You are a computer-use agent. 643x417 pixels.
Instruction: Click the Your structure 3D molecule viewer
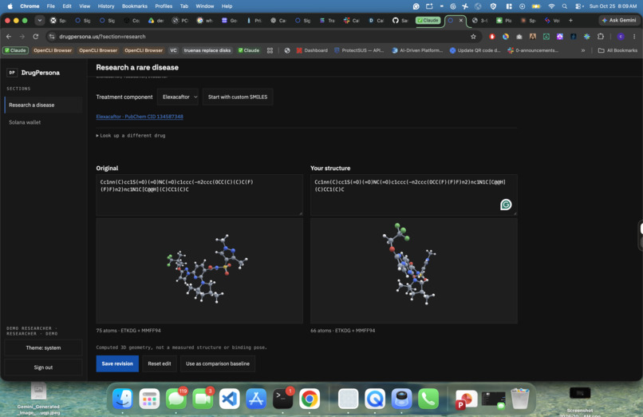[x=413, y=271]
